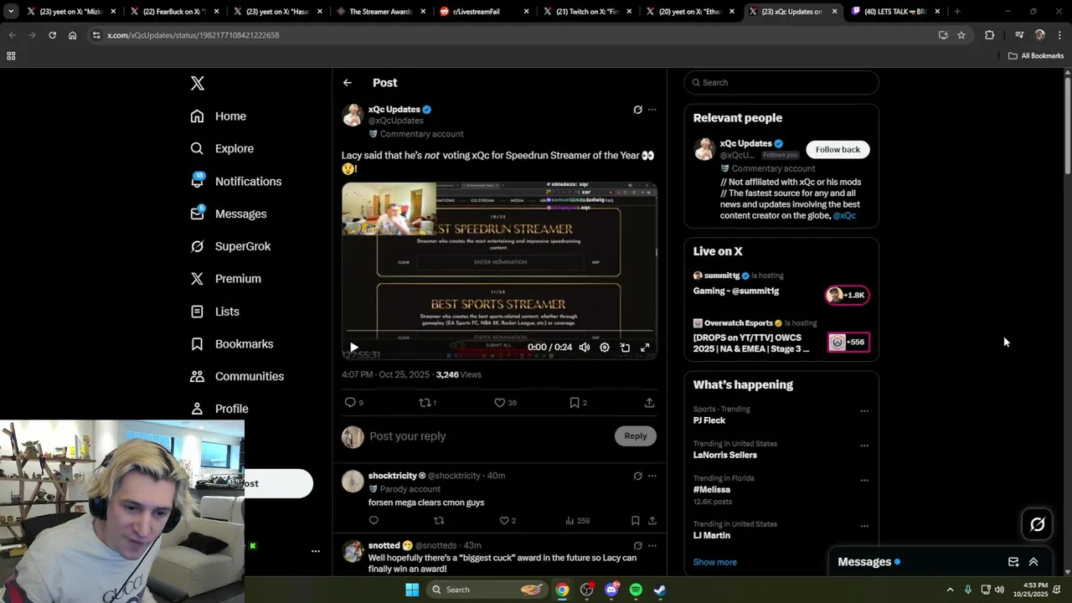
Task: Open @xQc link in bio
Action: 844,216
